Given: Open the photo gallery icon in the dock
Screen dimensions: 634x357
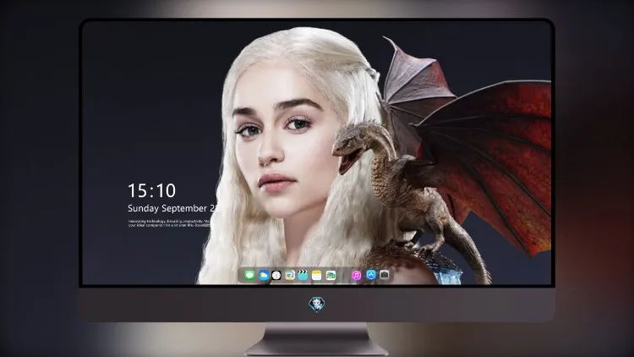Looking at the screenshot, I should click(331, 276).
